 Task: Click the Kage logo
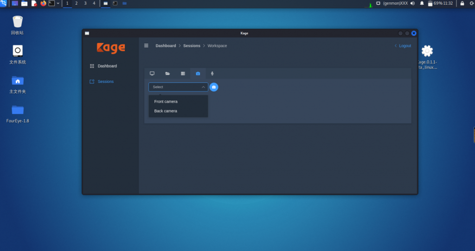pyautogui.click(x=111, y=48)
